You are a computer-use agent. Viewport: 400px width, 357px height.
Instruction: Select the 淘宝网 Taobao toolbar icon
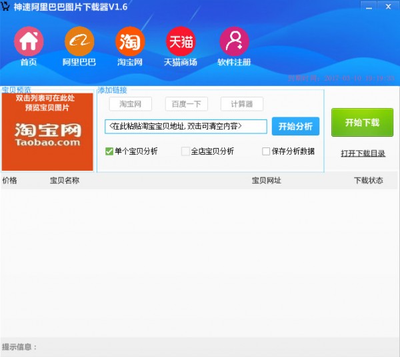pos(130,41)
